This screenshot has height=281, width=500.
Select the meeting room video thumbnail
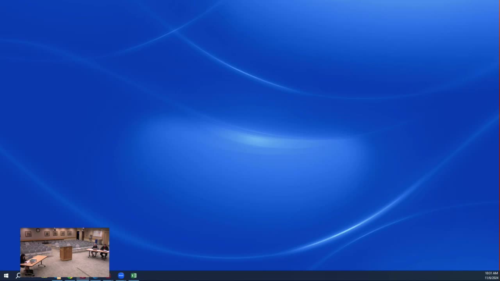[x=65, y=252]
